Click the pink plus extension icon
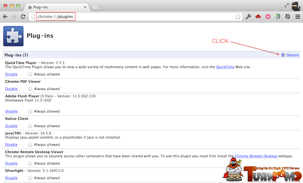 [x=268, y=17]
